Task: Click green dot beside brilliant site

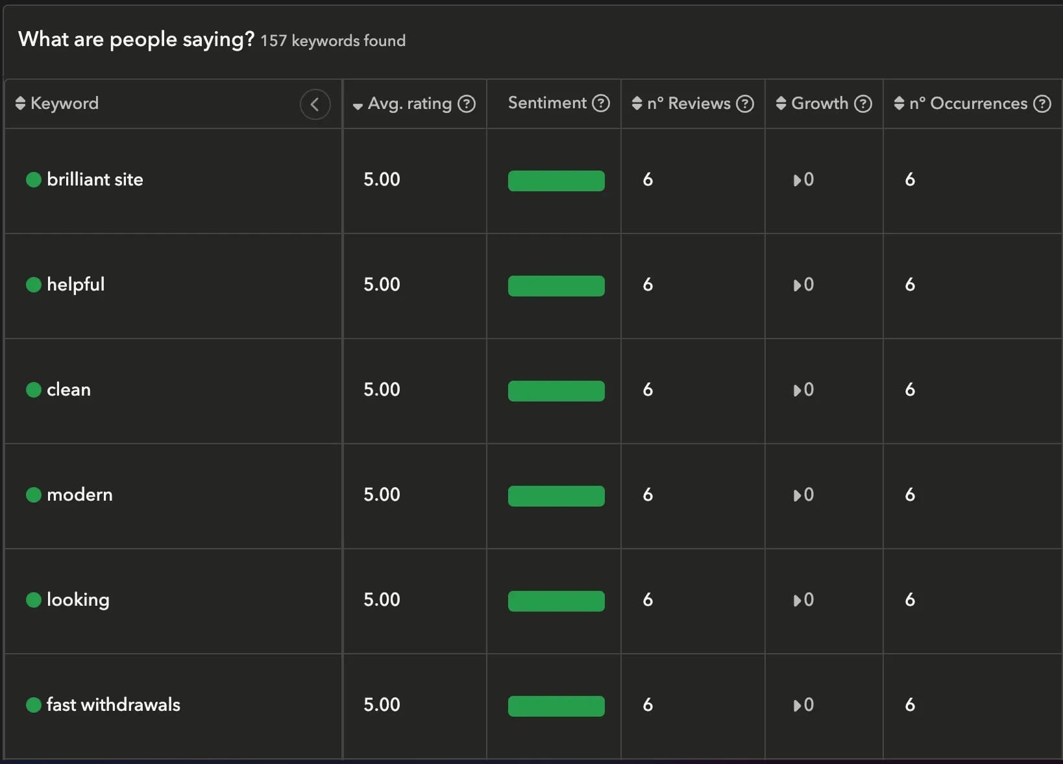Action: [34, 180]
